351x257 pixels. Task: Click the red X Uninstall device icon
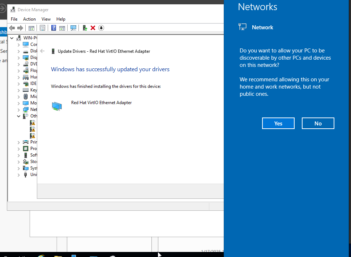tap(93, 28)
